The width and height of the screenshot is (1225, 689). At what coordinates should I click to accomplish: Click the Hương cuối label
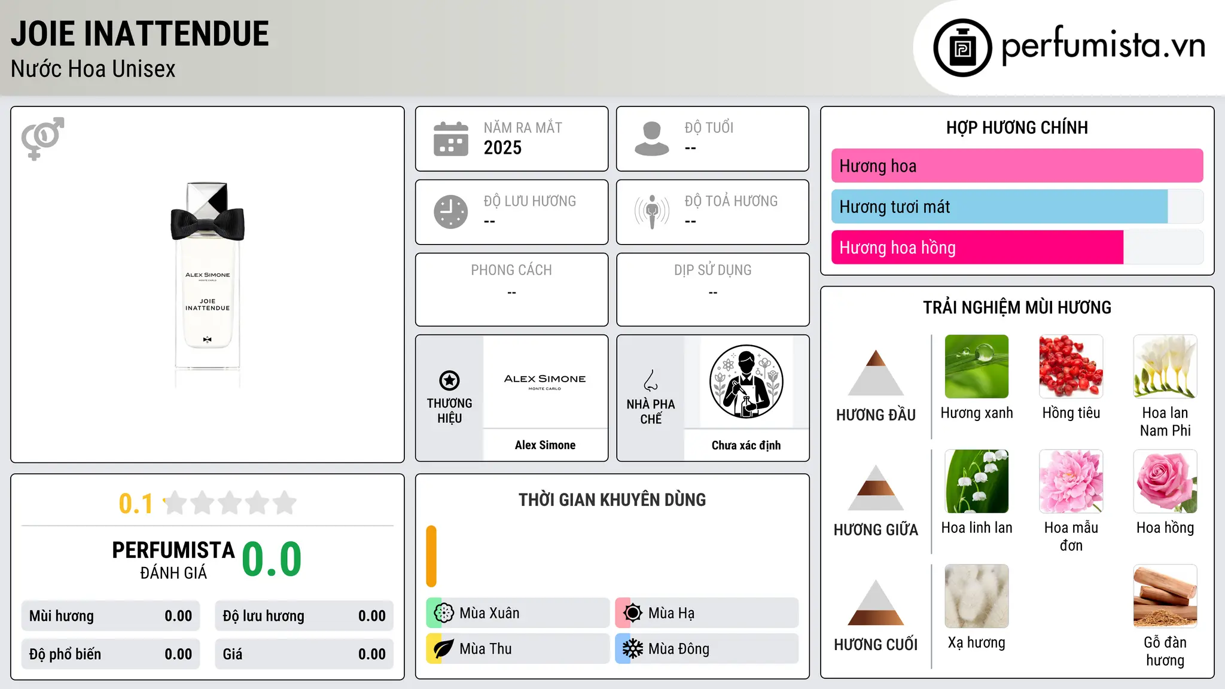[876, 644]
